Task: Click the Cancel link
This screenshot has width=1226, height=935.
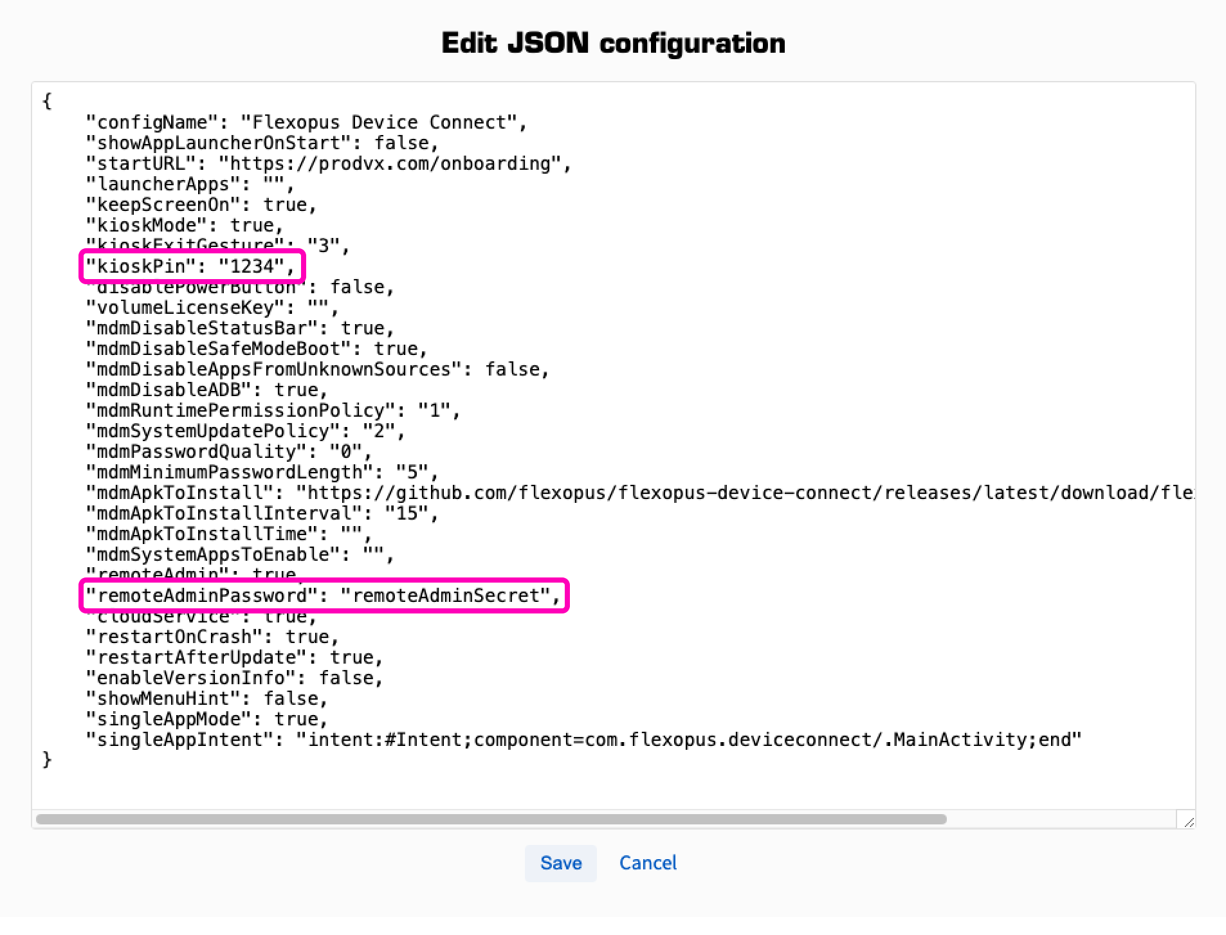Action: coord(647,864)
